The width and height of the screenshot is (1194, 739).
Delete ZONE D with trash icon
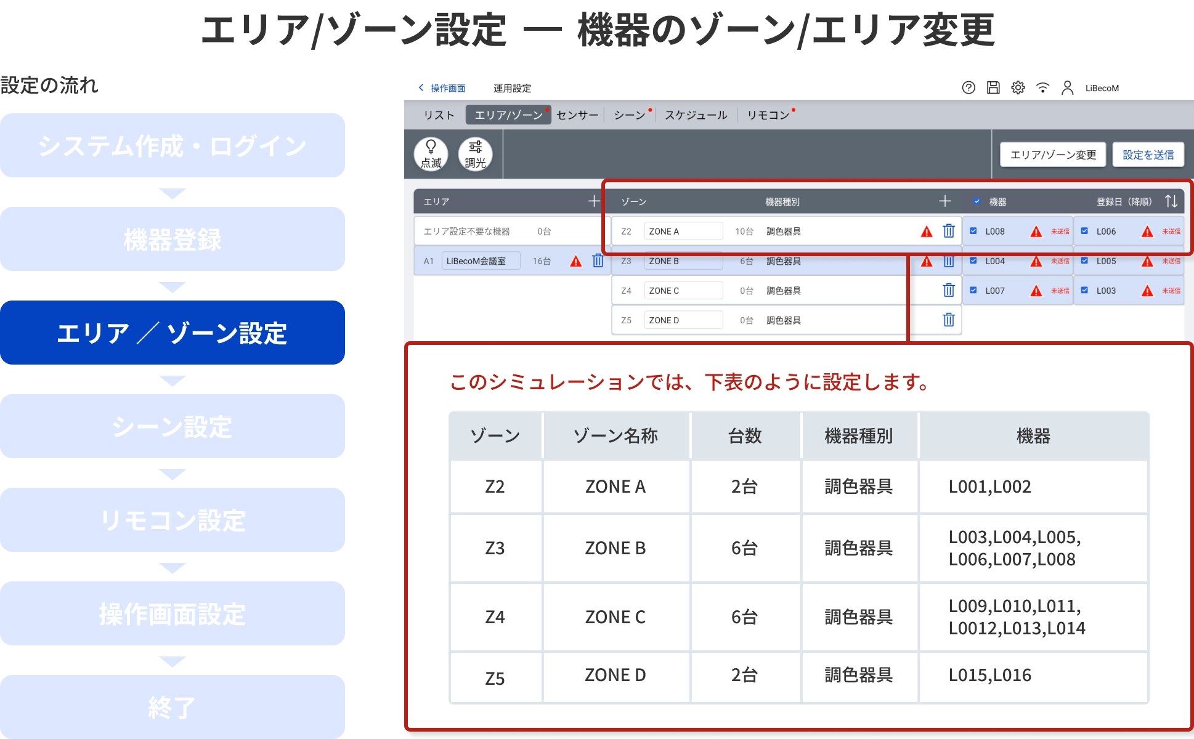pyautogui.click(x=949, y=320)
